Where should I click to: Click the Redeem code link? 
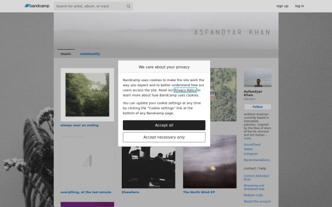253,195
